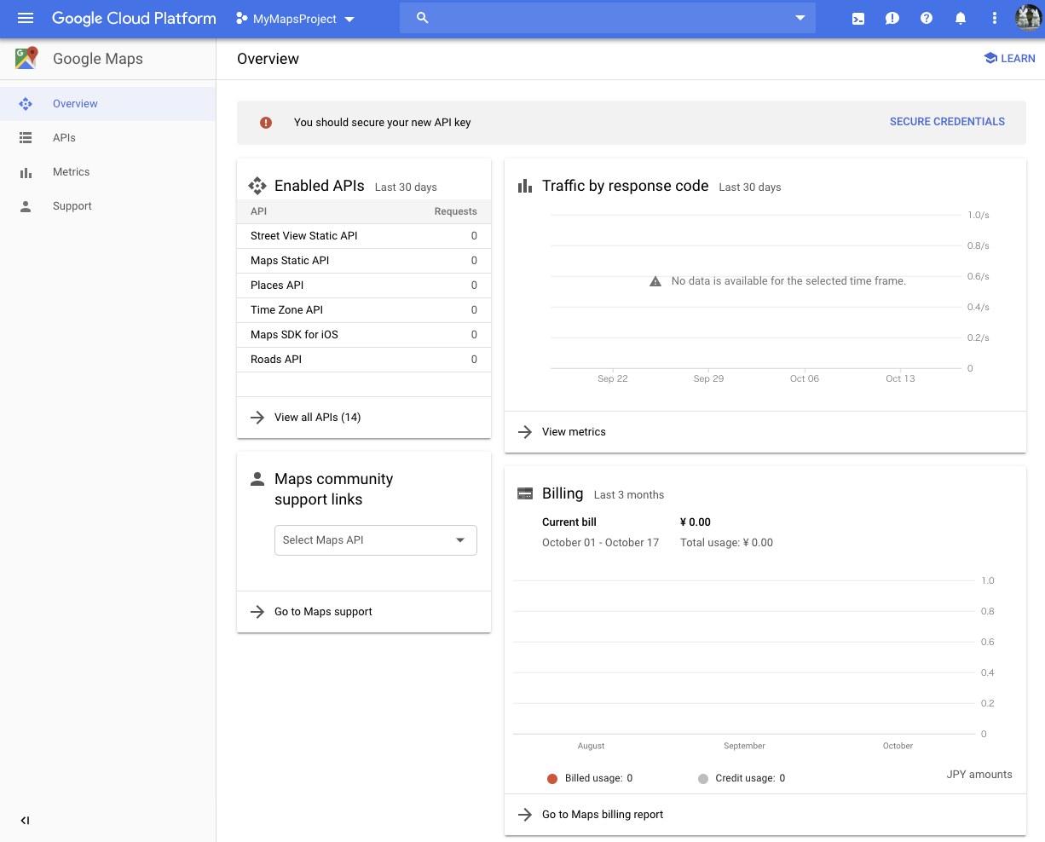Open the send feedback icon
The image size is (1045, 842).
pyautogui.click(x=892, y=19)
